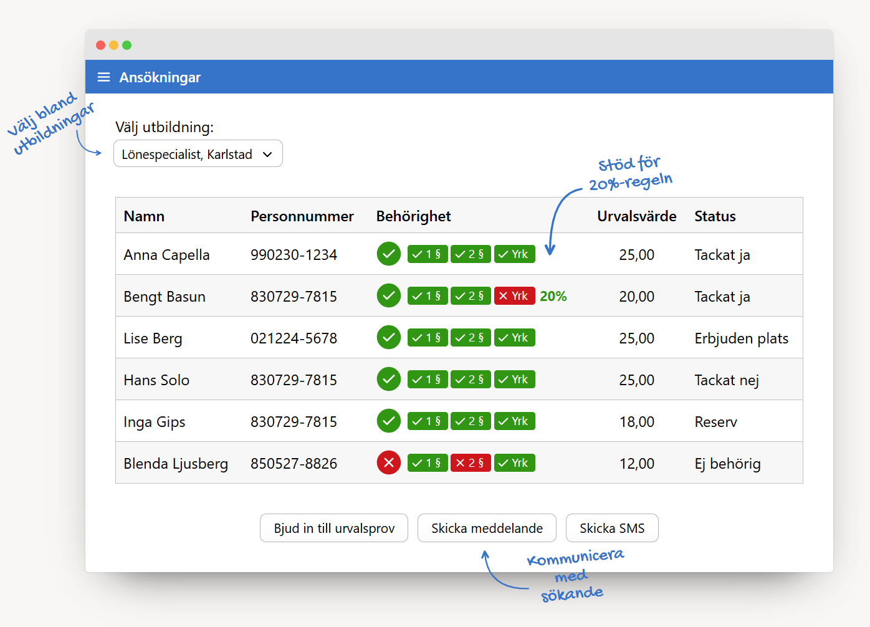
Task: Click Bengt Basun's green eligibility checkmark
Action: [x=388, y=296]
